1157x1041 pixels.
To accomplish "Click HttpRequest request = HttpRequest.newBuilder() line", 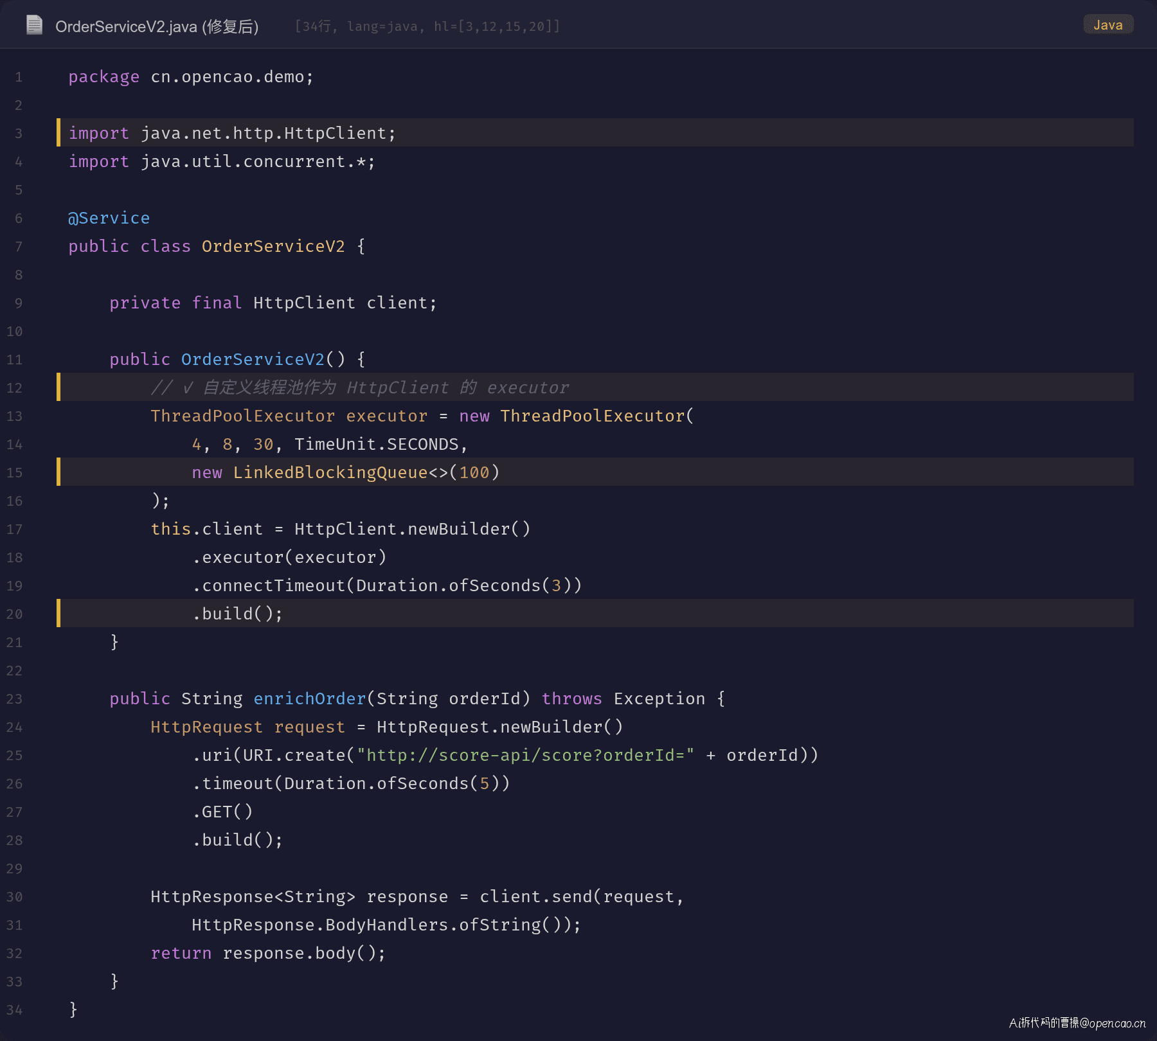I will (x=387, y=727).
